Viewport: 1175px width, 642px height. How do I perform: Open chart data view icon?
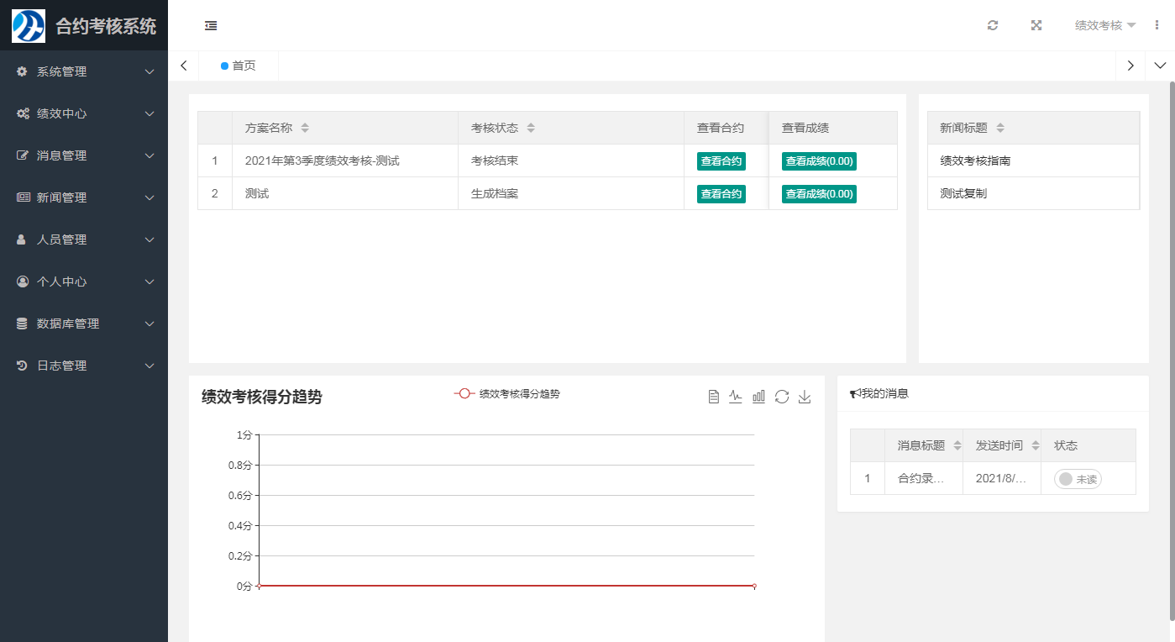(x=714, y=397)
